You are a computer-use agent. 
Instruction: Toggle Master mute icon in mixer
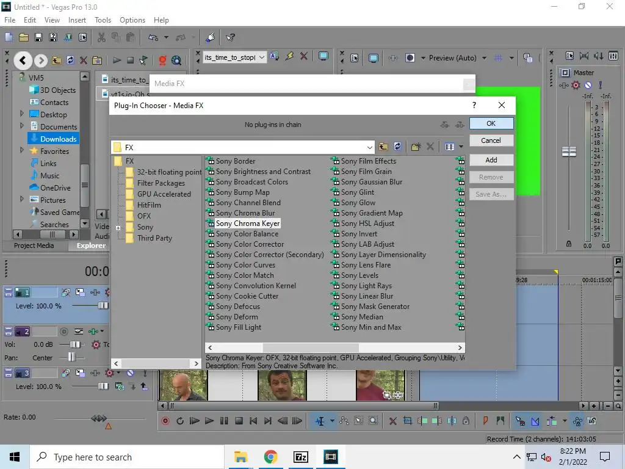tap(588, 85)
